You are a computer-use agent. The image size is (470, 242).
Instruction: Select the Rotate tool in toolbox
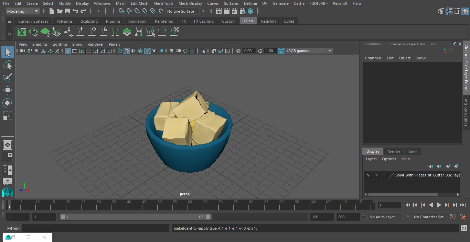(8, 103)
